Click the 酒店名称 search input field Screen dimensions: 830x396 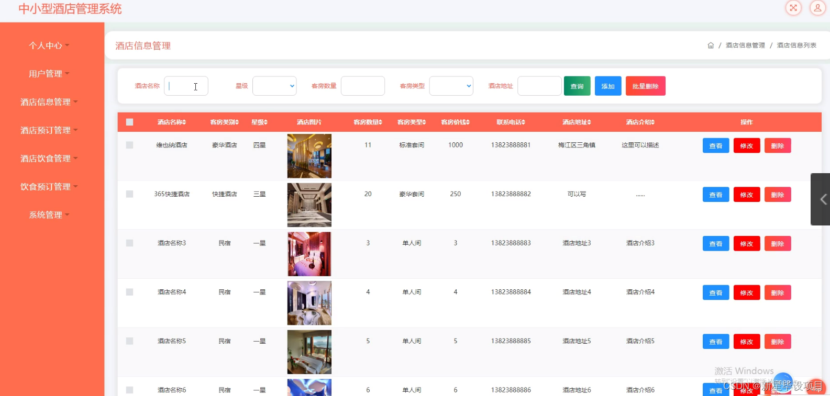pyautogui.click(x=186, y=86)
